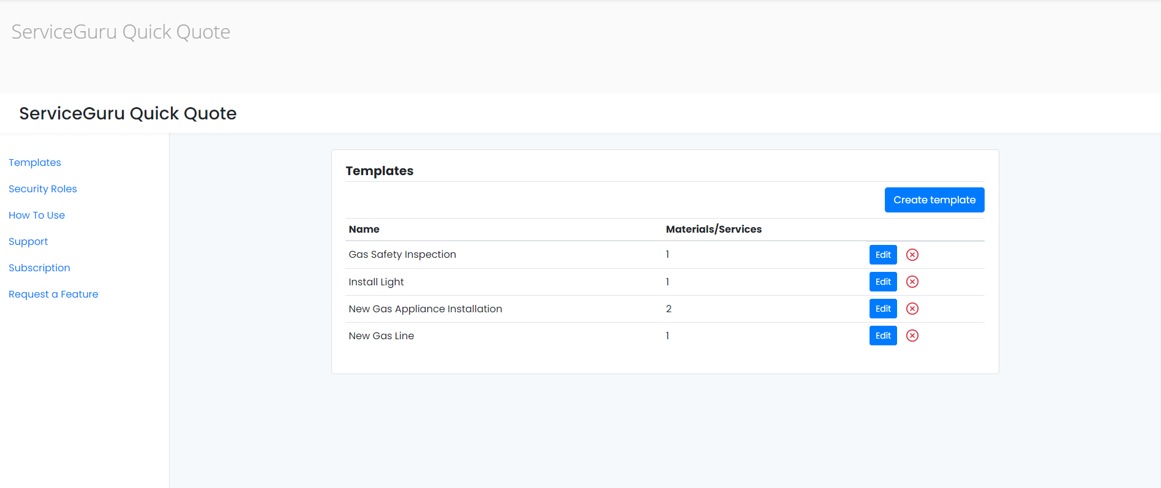Delete the New Gas Line template
The height and width of the screenshot is (488, 1161).
click(912, 336)
